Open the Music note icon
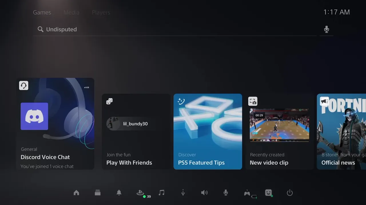 pos(162,193)
